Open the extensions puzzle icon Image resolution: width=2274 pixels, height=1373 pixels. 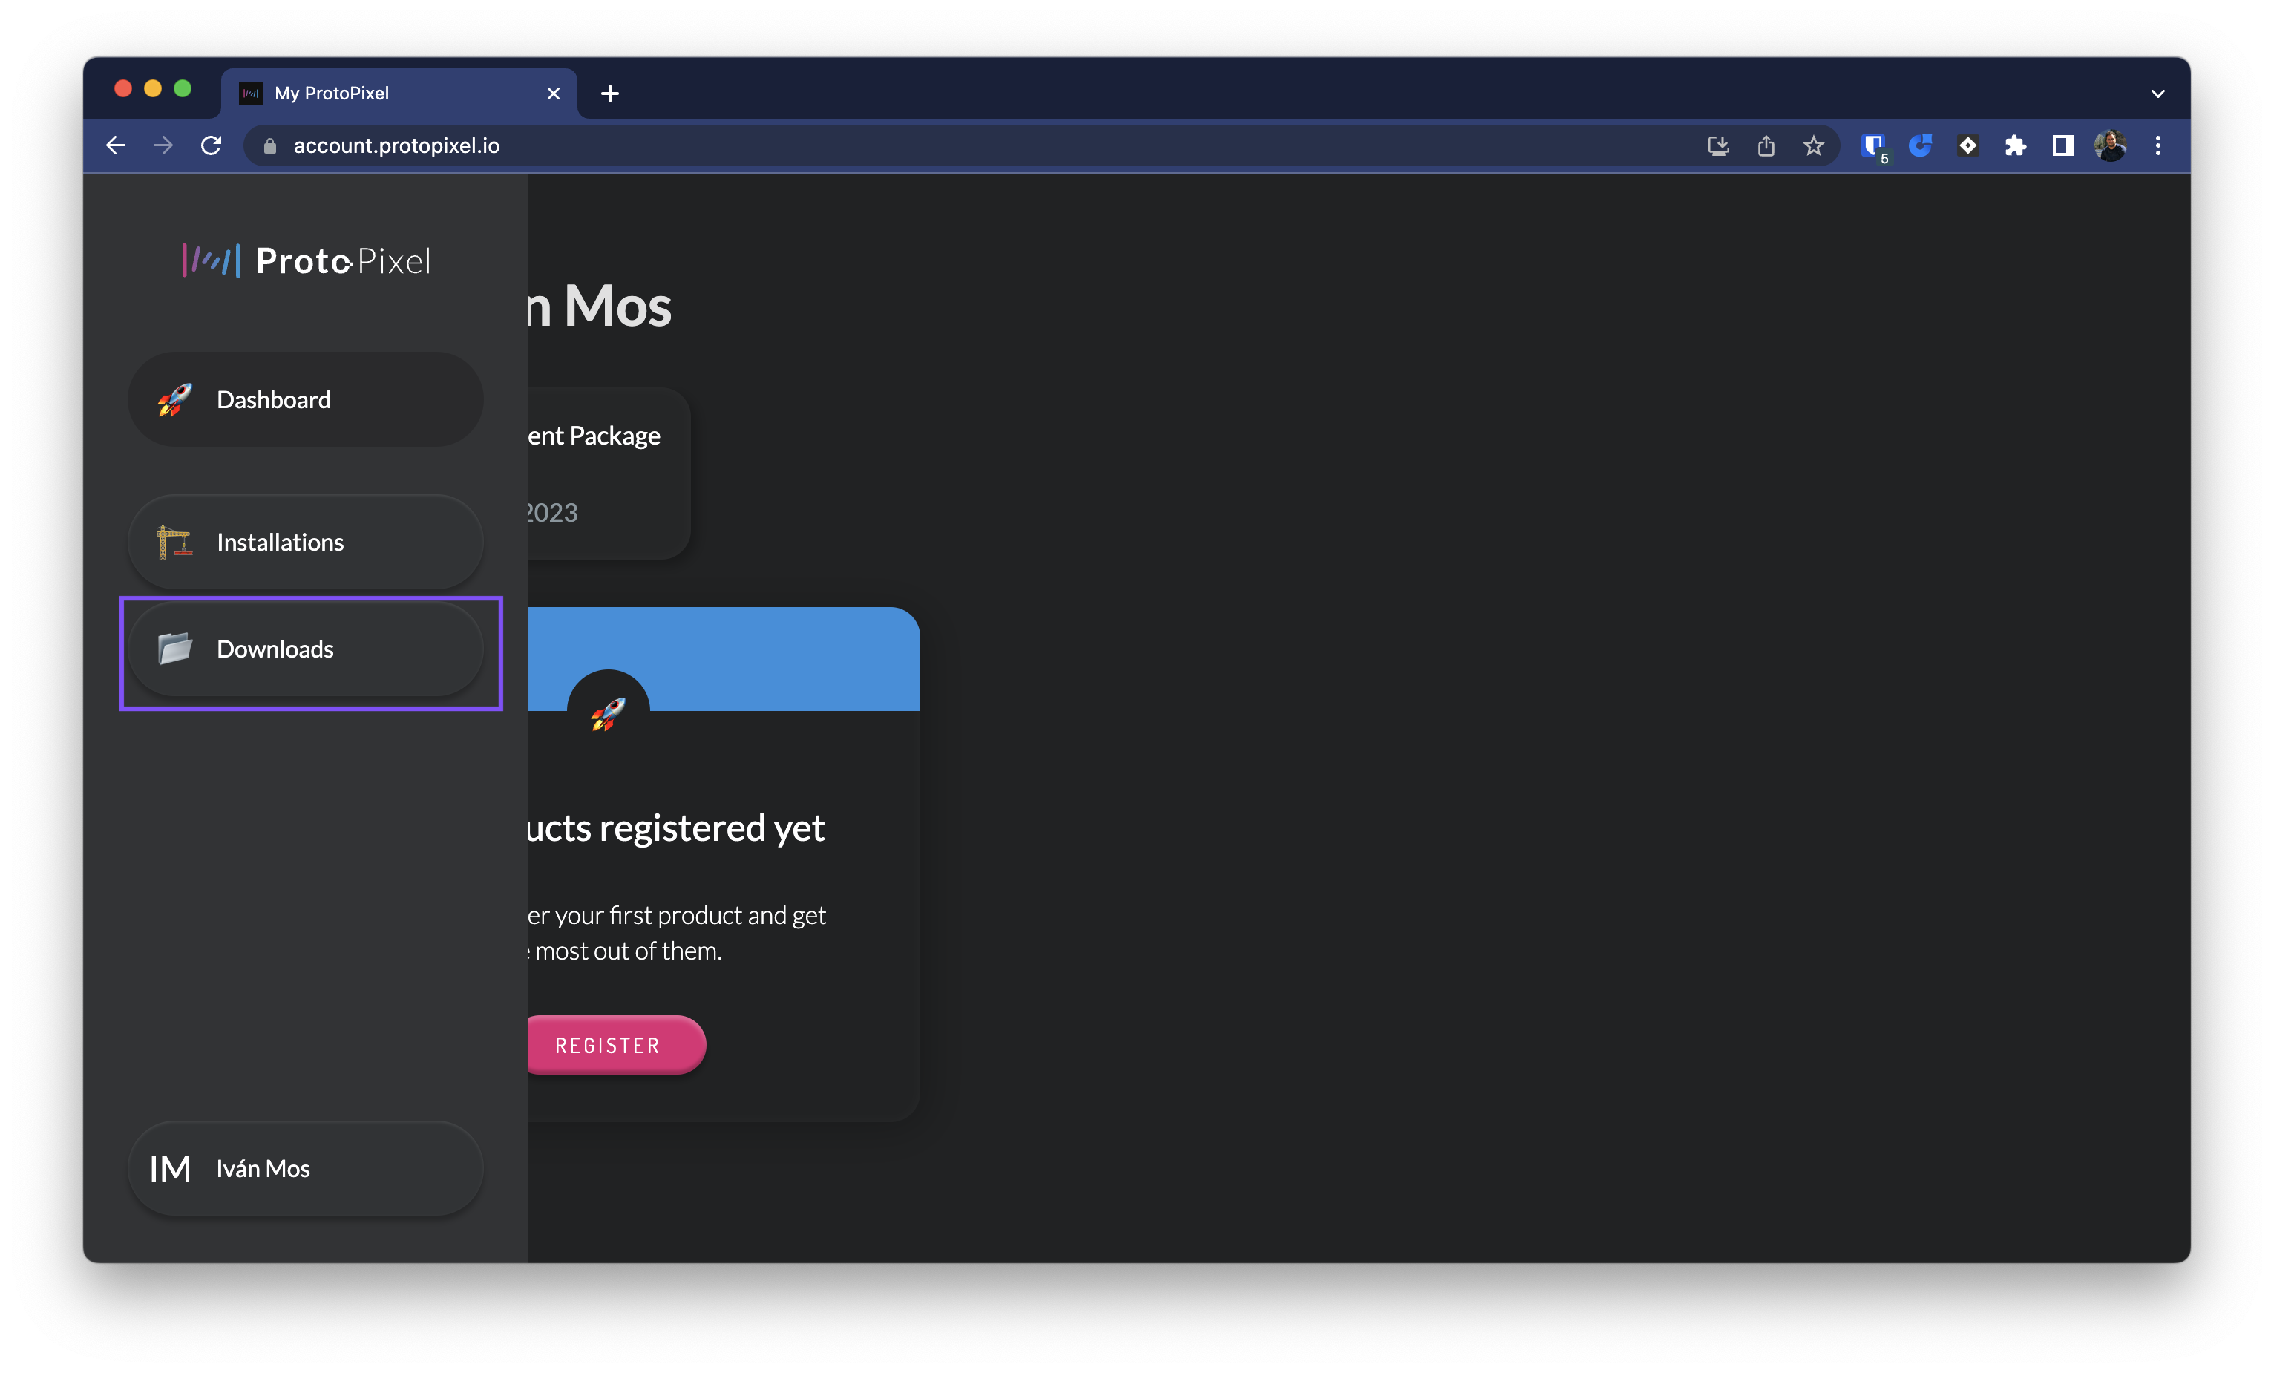click(x=2016, y=145)
